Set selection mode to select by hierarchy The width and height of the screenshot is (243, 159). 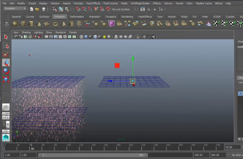[x=55, y=9]
